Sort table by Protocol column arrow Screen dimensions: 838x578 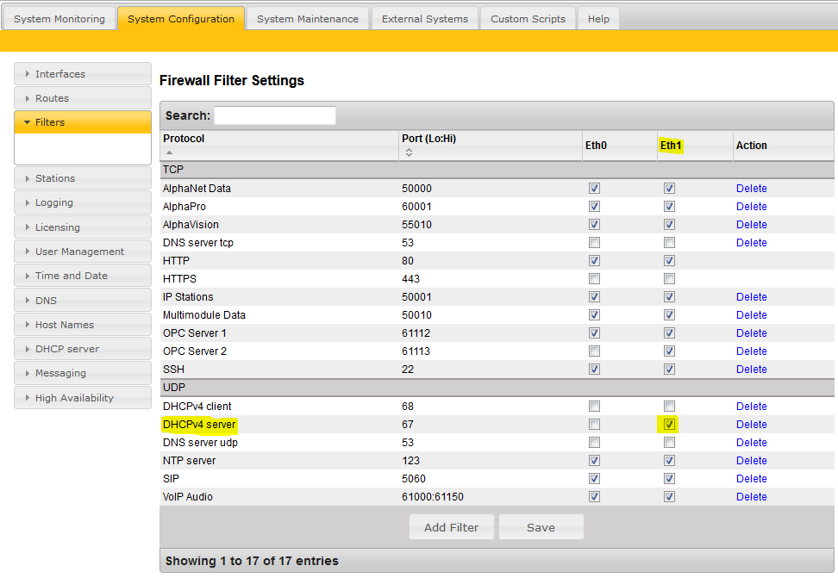pyautogui.click(x=169, y=152)
